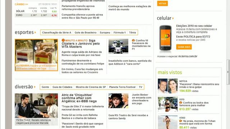
Task: Click the Passione couple thumbnail in mais vistos
Action: [x=168, y=86]
